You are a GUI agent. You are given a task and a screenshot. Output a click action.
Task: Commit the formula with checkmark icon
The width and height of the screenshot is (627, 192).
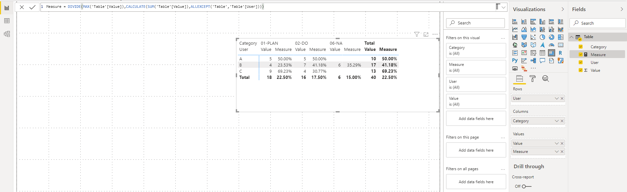pos(32,7)
